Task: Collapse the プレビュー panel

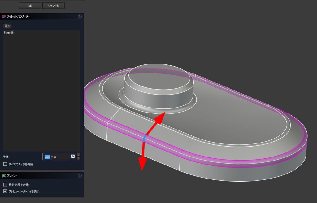Action: click(x=80, y=176)
